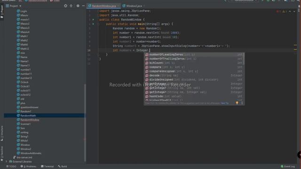
Task: Click the Login class file icon
Action: 18,11
